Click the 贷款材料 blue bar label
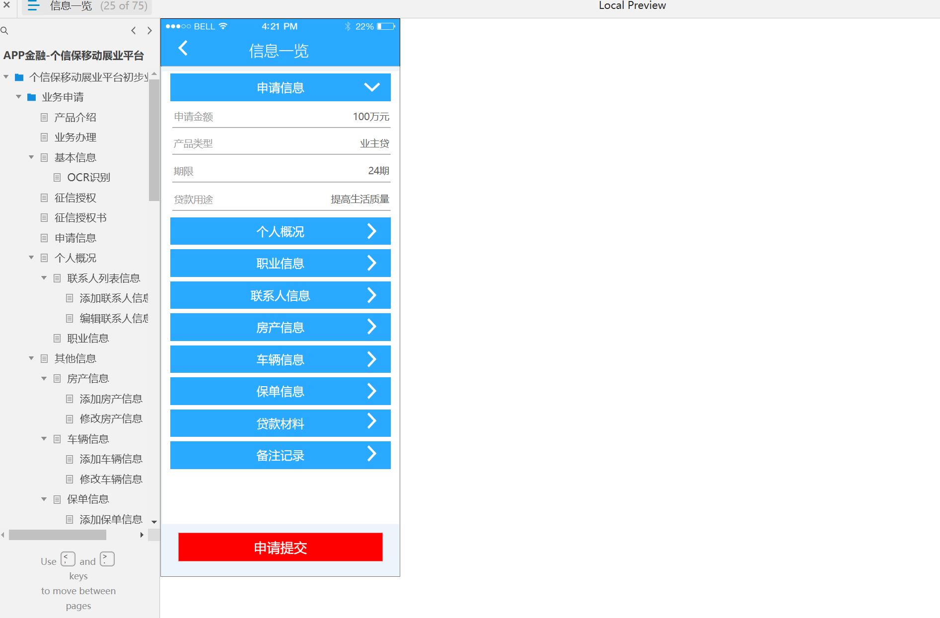This screenshot has width=940, height=618. [x=281, y=424]
